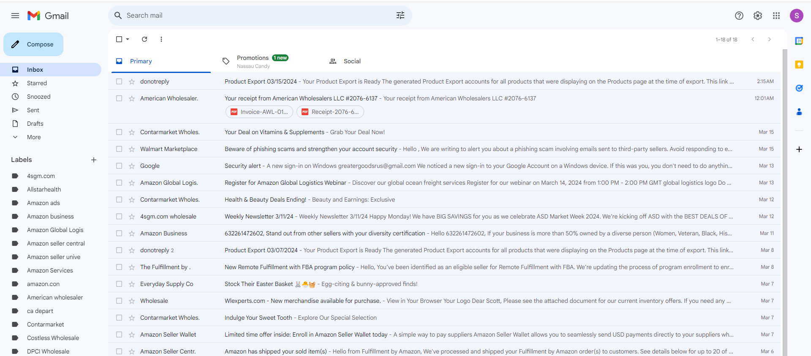Select the Amazon Seller Wallet email checkbox
This screenshot has height=356, width=811.
[119, 334]
